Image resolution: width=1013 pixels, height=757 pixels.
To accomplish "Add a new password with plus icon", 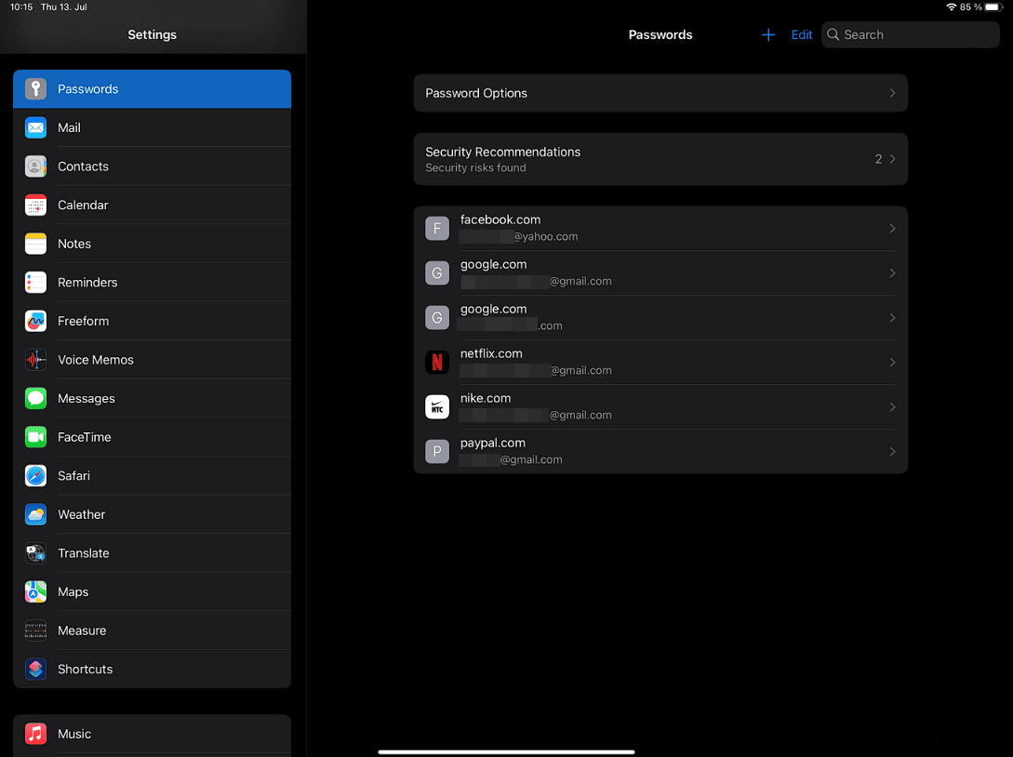I will point(768,35).
